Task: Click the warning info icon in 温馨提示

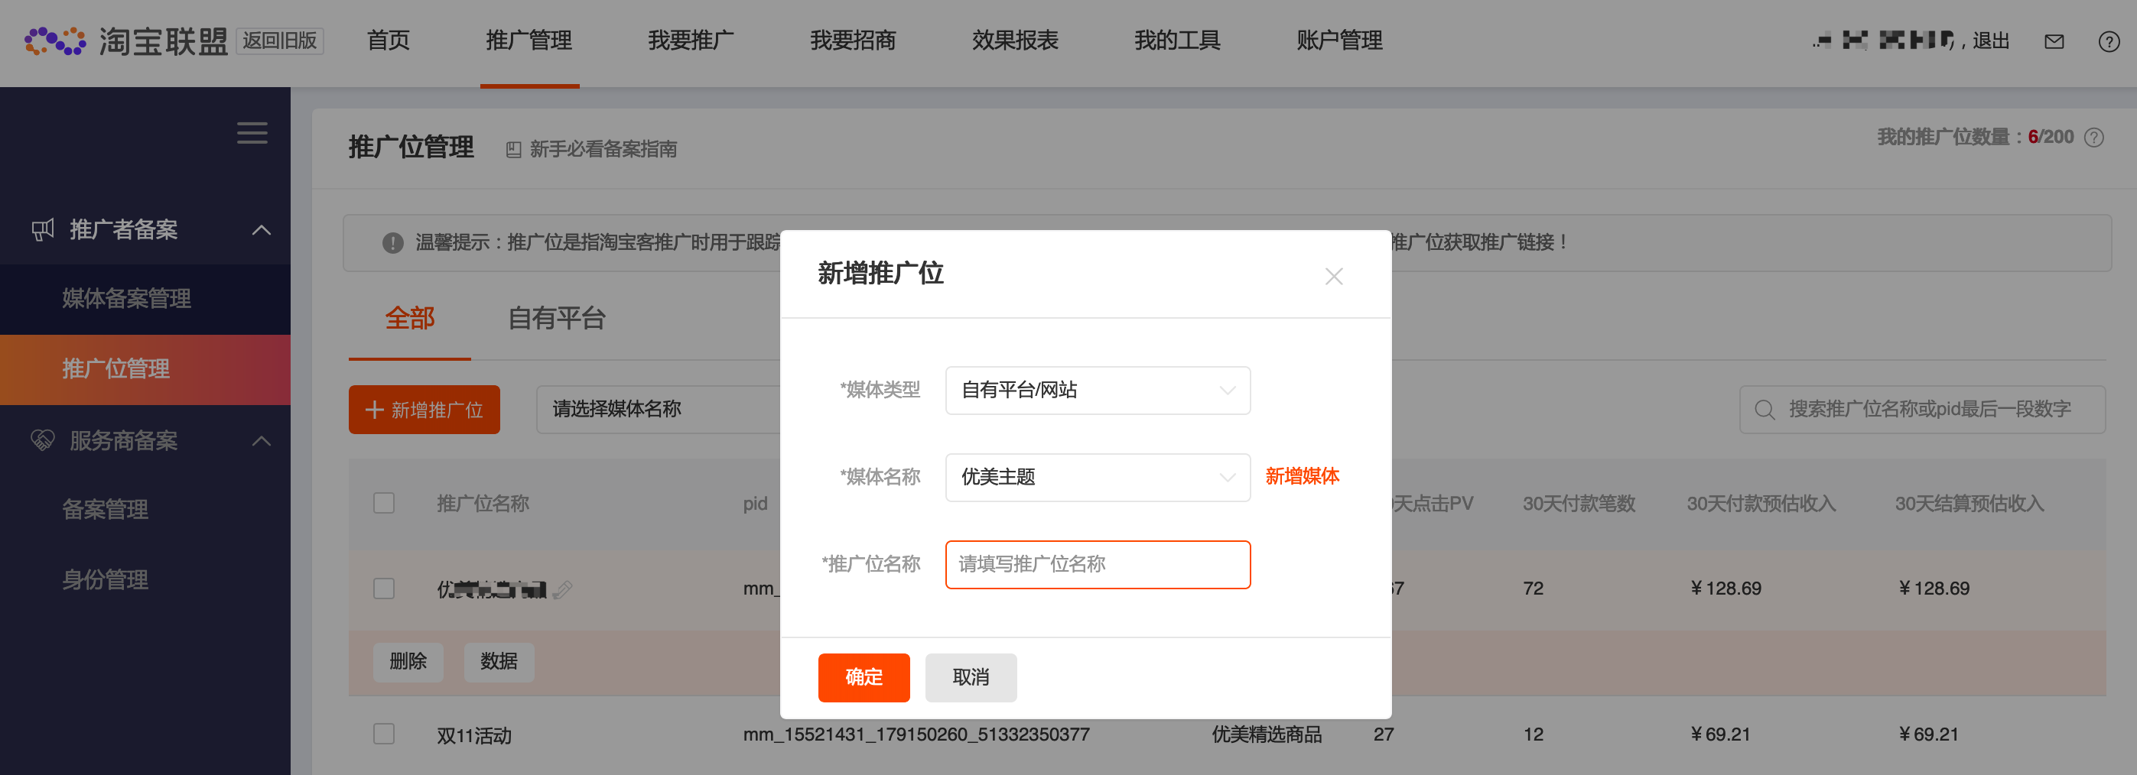Action: (392, 243)
